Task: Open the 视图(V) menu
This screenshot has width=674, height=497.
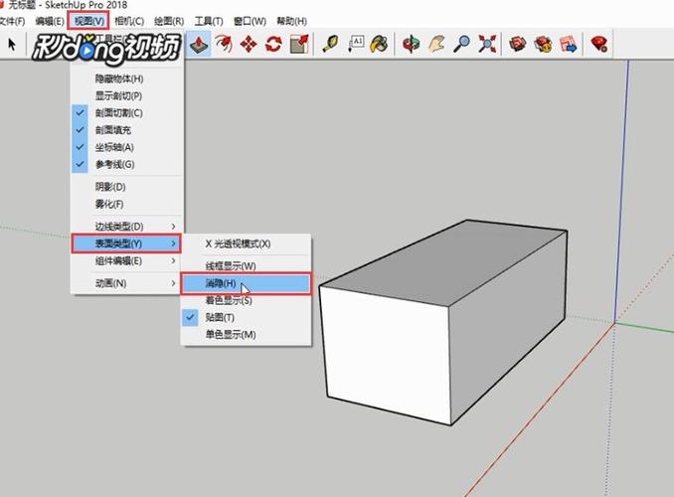Action: (x=88, y=21)
